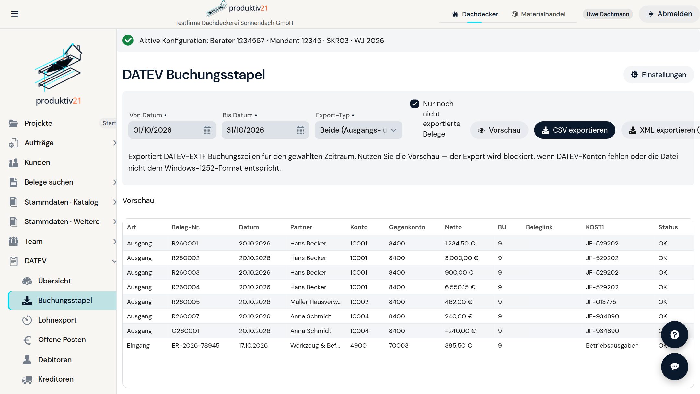Open Einstellungen settings button
The height and width of the screenshot is (394, 700).
click(x=659, y=75)
